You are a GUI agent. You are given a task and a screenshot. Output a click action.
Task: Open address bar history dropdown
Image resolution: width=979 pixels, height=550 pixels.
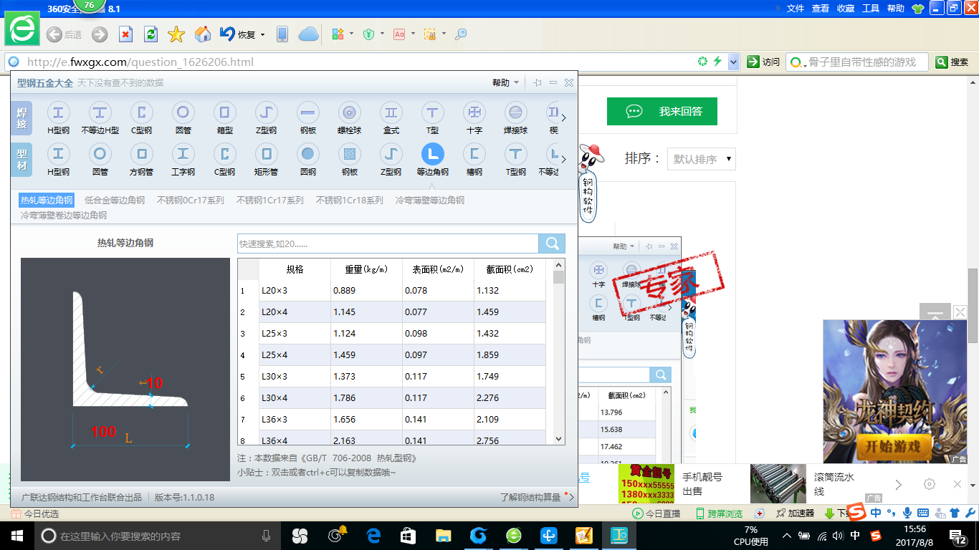click(x=734, y=62)
